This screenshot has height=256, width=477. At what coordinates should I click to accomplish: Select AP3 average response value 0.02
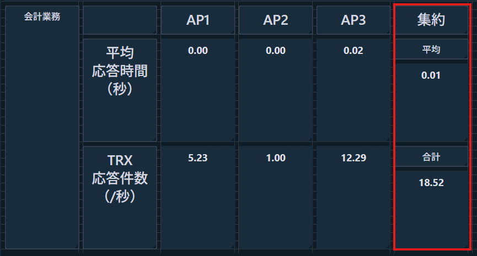coord(353,51)
